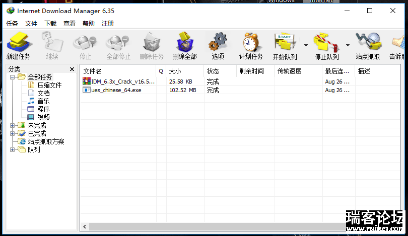Open the 注册 menu
This screenshot has width=408, height=236.
pyautogui.click(x=108, y=24)
